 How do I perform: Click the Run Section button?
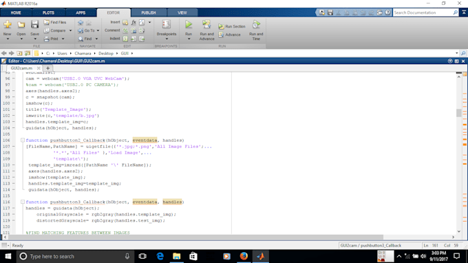232,26
